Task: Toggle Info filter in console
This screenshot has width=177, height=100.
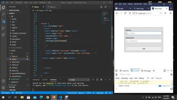Action: click(x=136, y=78)
